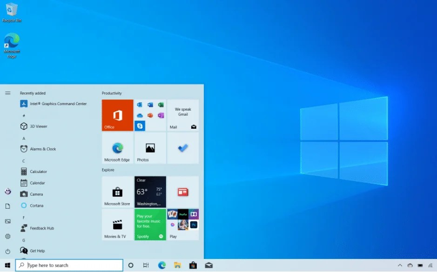This screenshot has width=437, height=272.
Task: Click the letter G index header
Action: 24,240
